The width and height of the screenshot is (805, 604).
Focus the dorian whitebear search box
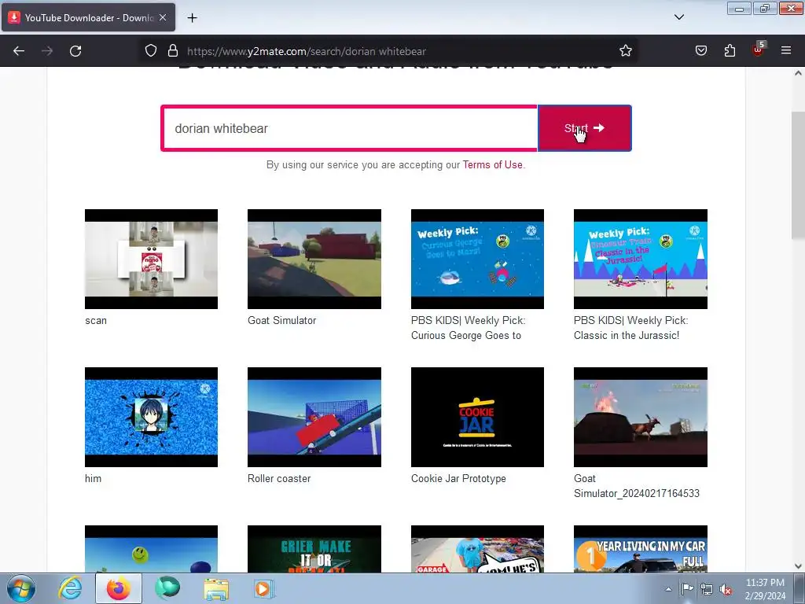(x=349, y=128)
